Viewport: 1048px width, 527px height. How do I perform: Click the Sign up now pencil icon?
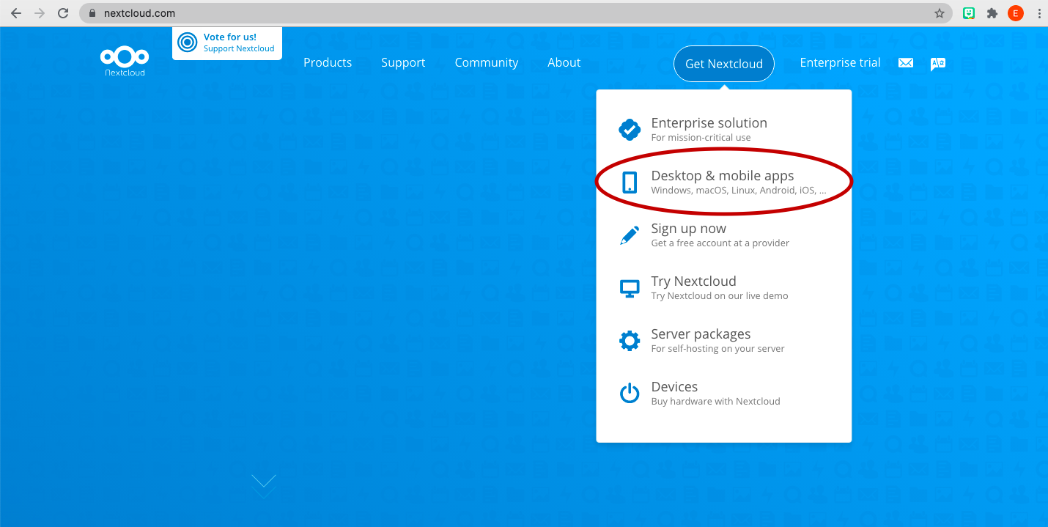tap(629, 235)
